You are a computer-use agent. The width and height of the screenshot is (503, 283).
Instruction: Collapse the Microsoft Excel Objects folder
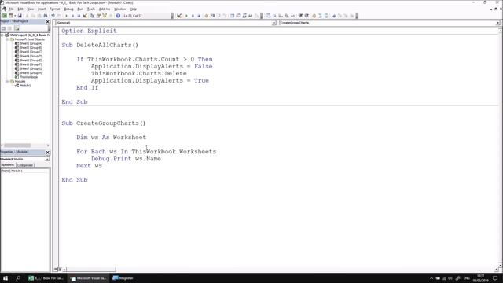pos(7,39)
